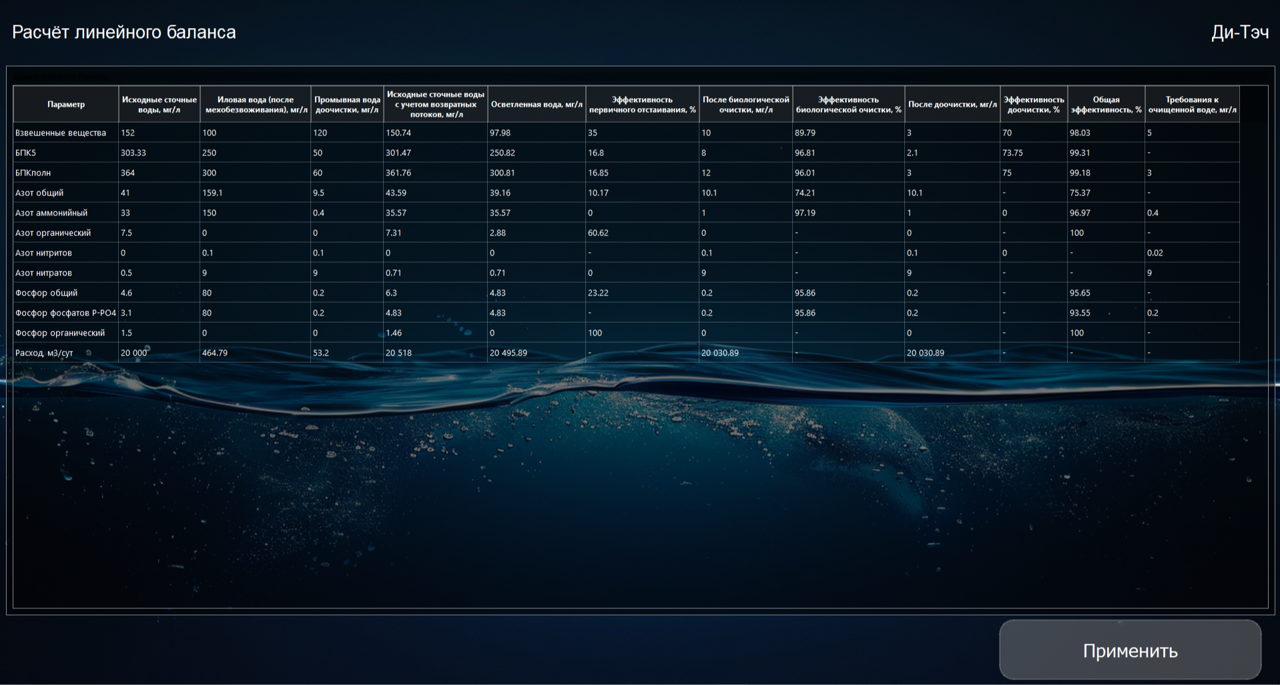1280x685 pixels.
Task: Click the Требования к очищенной воде header
Action: (1192, 105)
